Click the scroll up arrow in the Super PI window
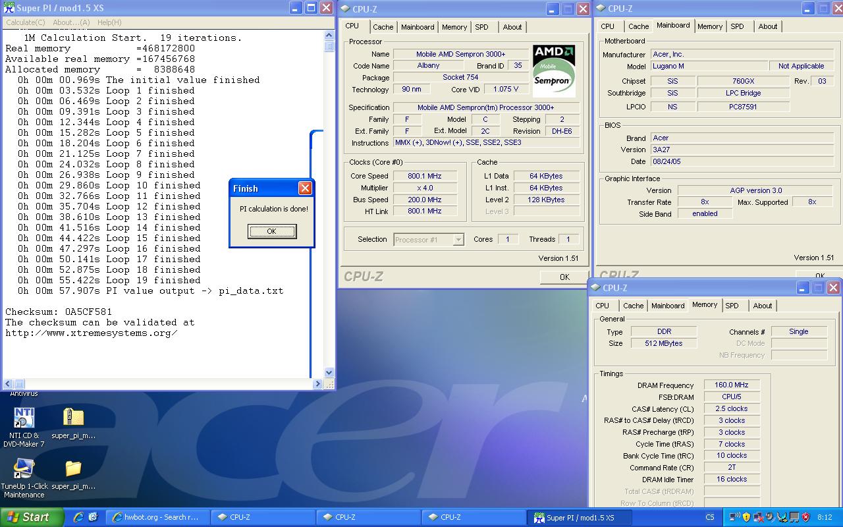The image size is (843, 527). click(x=329, y=35)
